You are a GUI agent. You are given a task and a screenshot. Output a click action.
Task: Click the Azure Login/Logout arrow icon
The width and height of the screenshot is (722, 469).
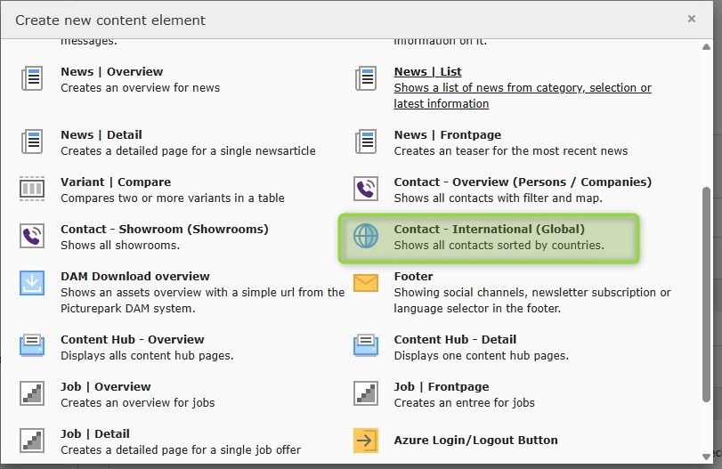coord(366,441)
